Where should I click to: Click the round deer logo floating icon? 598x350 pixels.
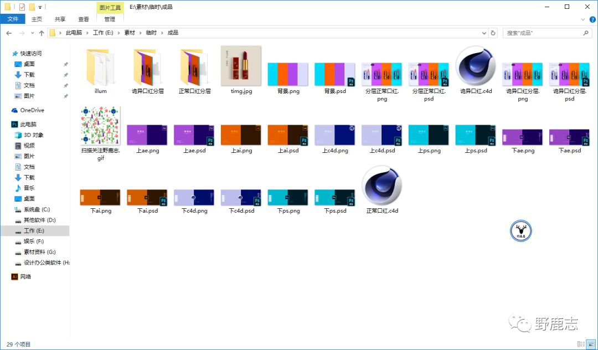click(520, 231)
